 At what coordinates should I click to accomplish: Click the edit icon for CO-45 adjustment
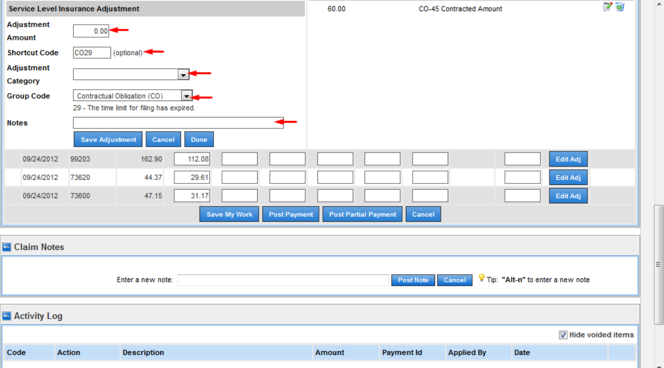point(607,7)
